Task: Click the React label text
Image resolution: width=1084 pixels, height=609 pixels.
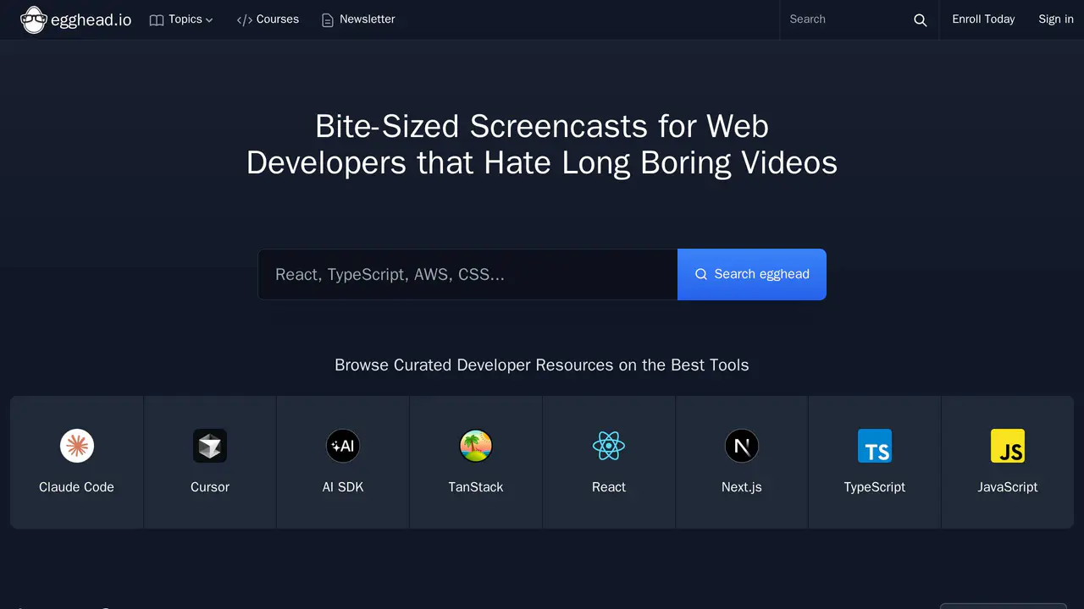Action: (x=609, y=487)
